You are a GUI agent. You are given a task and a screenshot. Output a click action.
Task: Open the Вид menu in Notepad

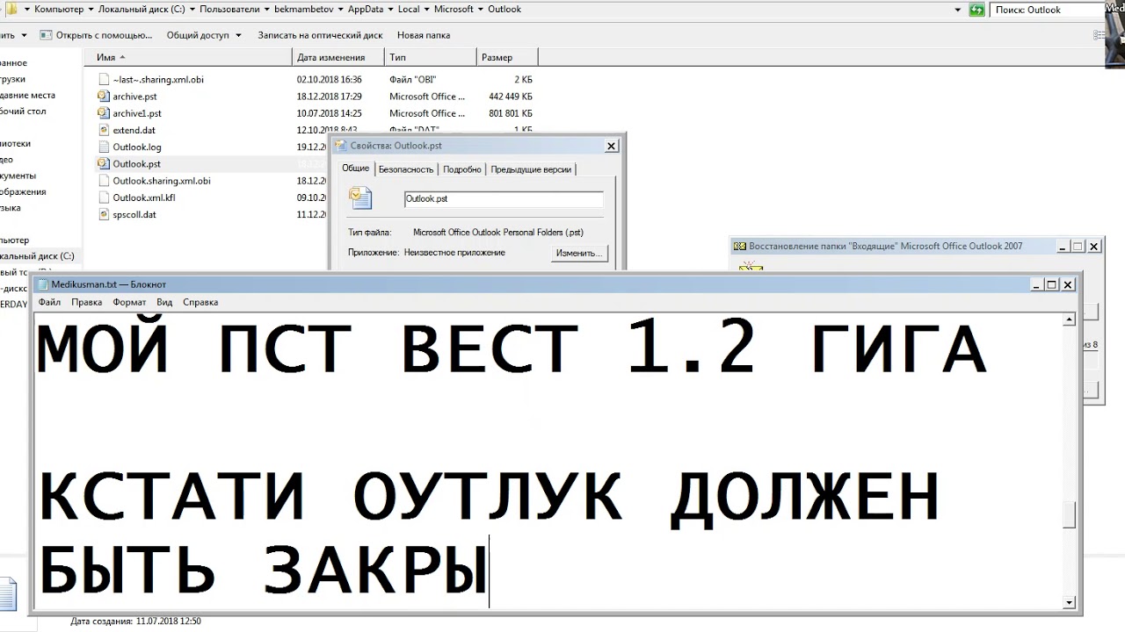[x=164, y=302]
